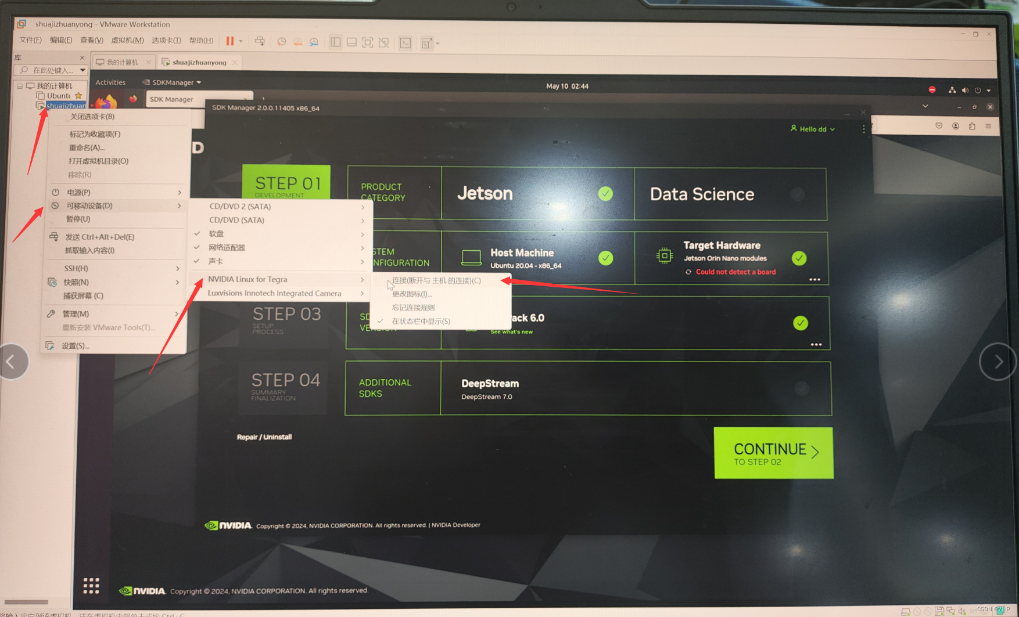1019x617 pixels.
Task: Open the 查看(V) menu
Action: (92, 40)
